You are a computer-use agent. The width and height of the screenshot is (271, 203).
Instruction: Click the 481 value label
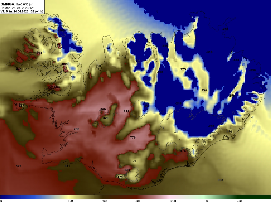coord(67,166)
